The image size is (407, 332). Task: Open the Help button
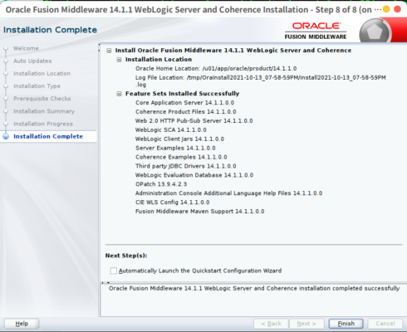point(22,324)
